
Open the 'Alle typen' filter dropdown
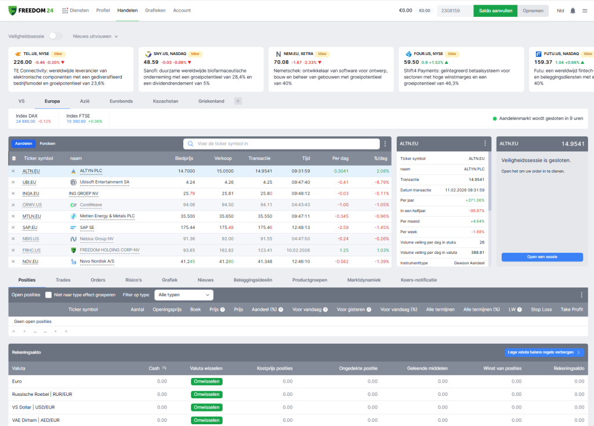183,294
